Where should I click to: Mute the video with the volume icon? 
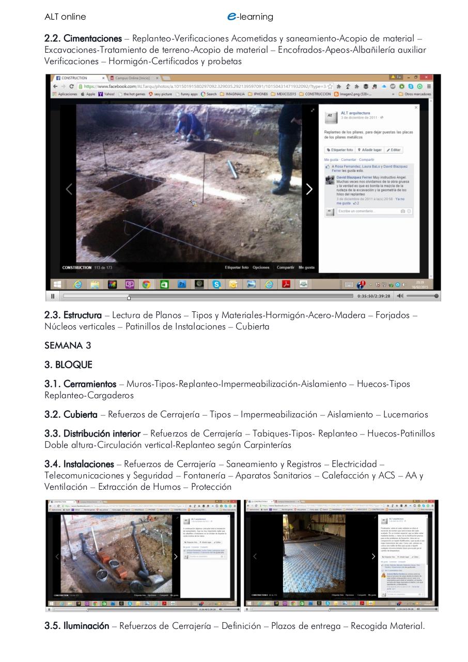(400, 296)
